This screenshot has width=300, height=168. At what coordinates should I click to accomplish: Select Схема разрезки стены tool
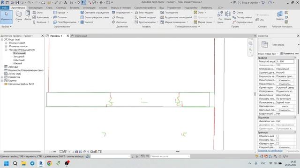point(95,17)
